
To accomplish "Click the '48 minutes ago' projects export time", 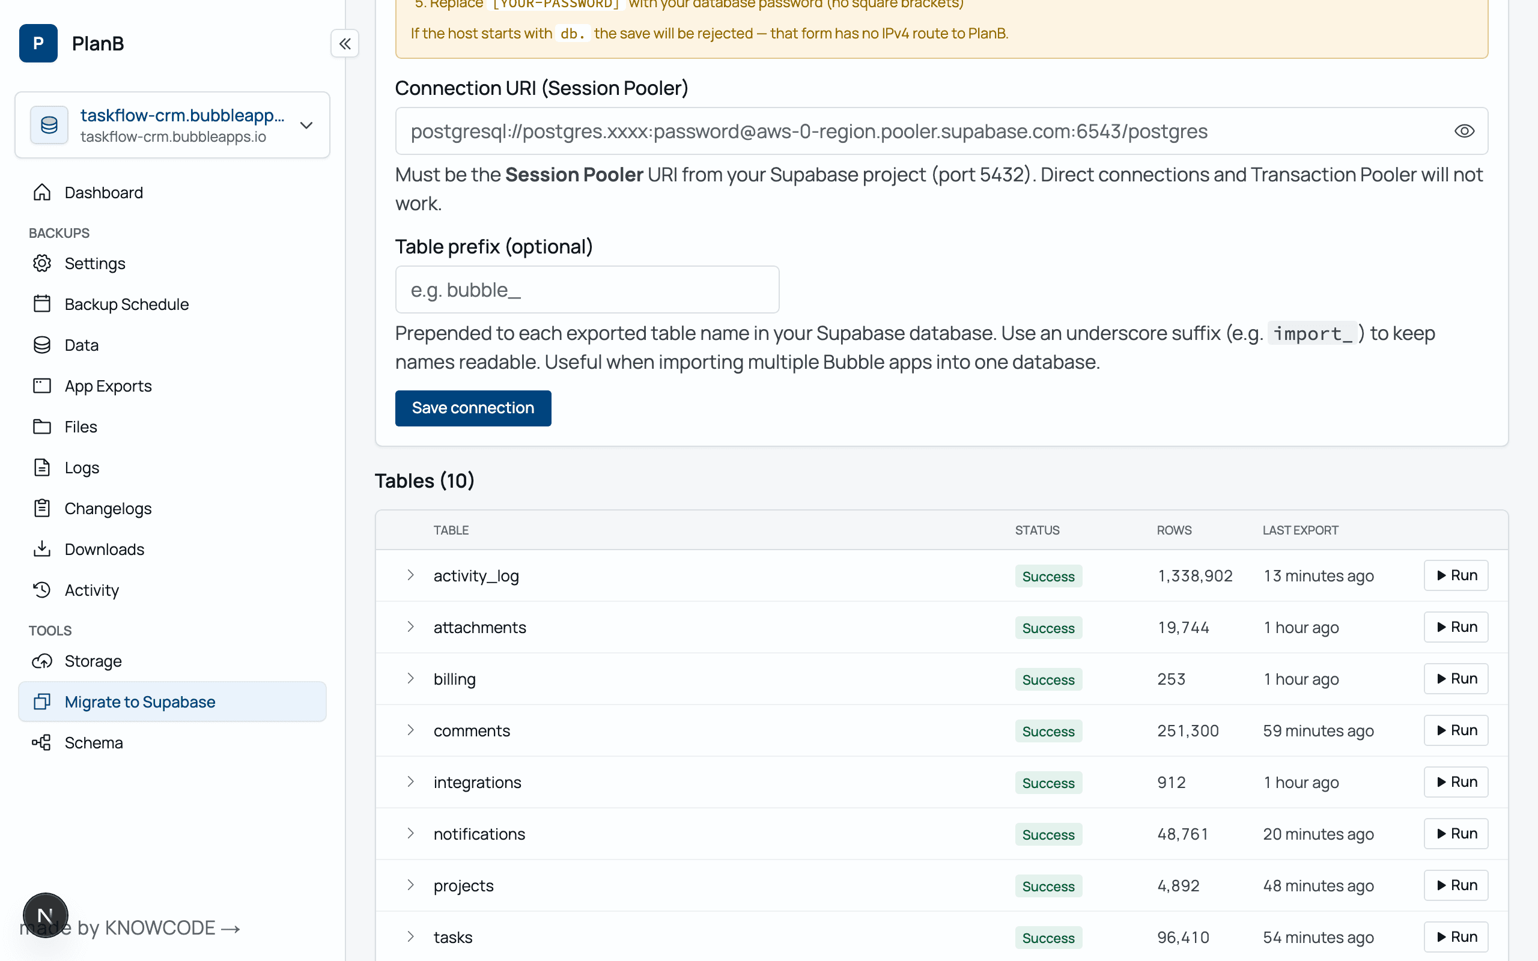I will pyautogui.click(x=1318, y=885).
